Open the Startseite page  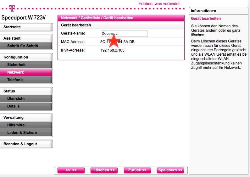pos(26,27)
